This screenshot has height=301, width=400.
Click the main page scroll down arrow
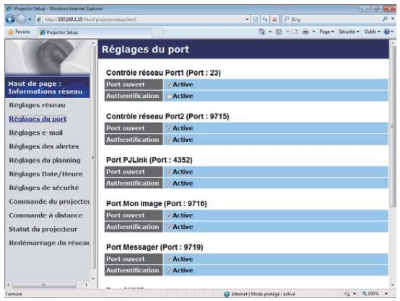[393, 285]
